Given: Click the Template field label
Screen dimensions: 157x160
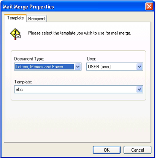Looking at the screenshot, I should [23, 82].
